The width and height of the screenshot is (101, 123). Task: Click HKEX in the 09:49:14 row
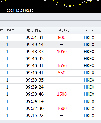click(x=89, y=44)
